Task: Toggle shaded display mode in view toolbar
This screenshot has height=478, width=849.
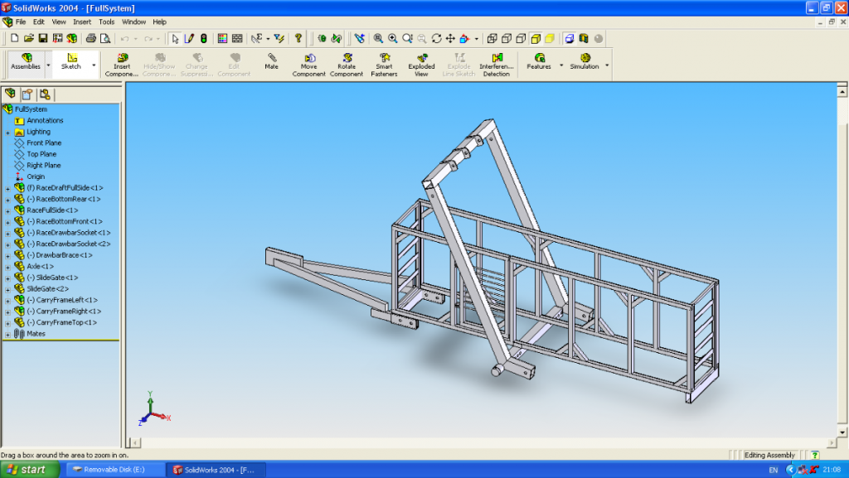Action: click(x=550, y=38)
